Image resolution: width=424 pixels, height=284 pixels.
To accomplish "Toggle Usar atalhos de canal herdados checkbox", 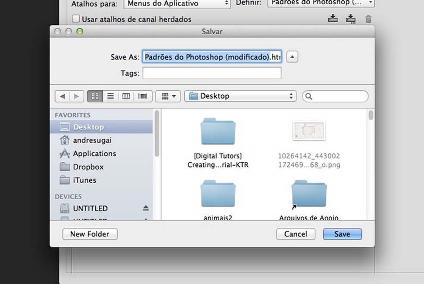I will (76, 19).
